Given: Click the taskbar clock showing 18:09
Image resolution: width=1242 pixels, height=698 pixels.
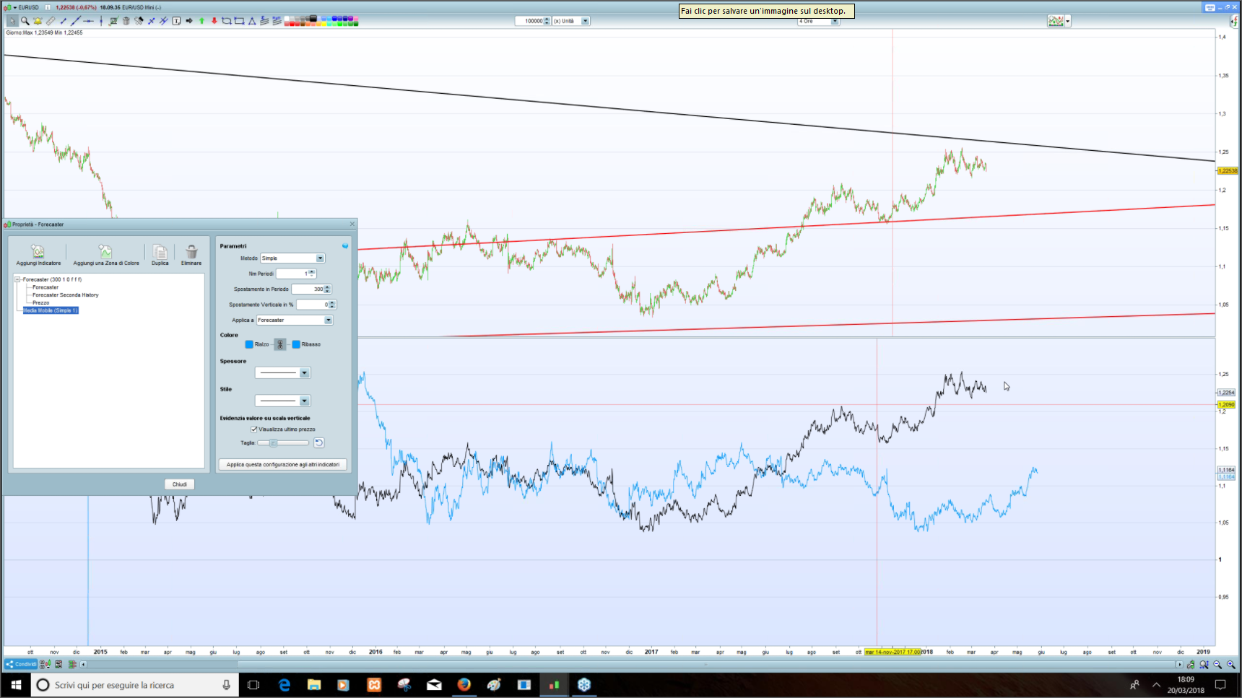Looking at the screenshot, I should coord(1186,685).
